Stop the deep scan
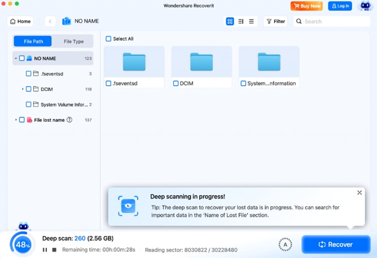The height and width of the screenshot is (258, 377). click(x=54, y=250)
